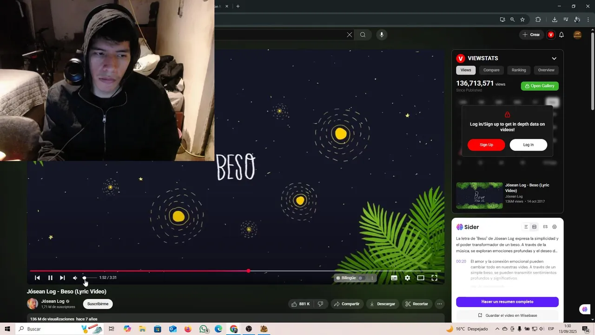595x335 pixels.
Task: Change the Sider ES language selector
Action: click(545, 227)
